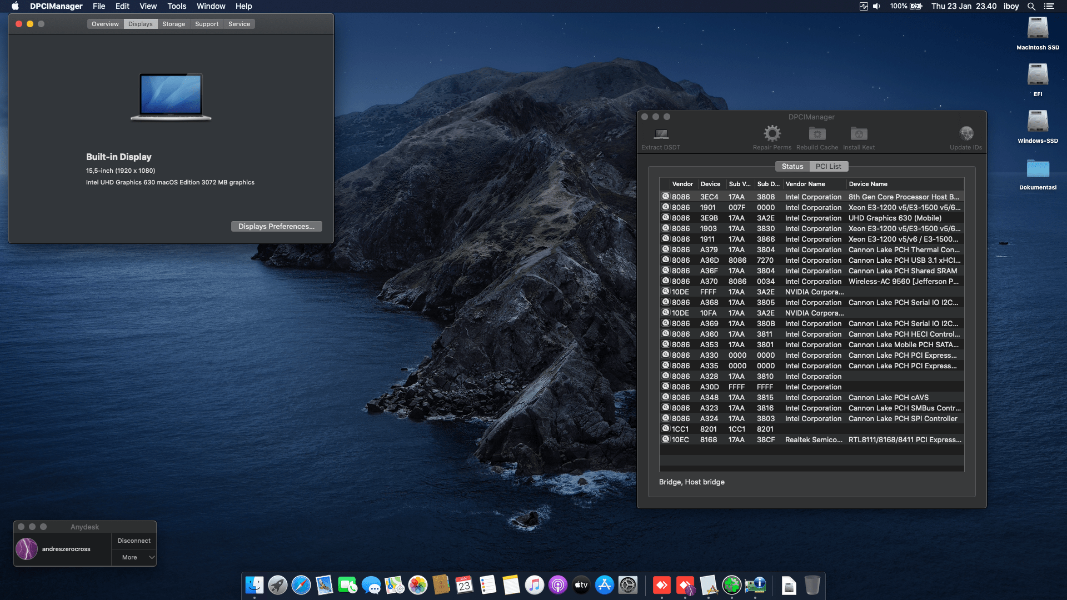
Task: Sort by Vendor column header
Action: coord(683,184)
